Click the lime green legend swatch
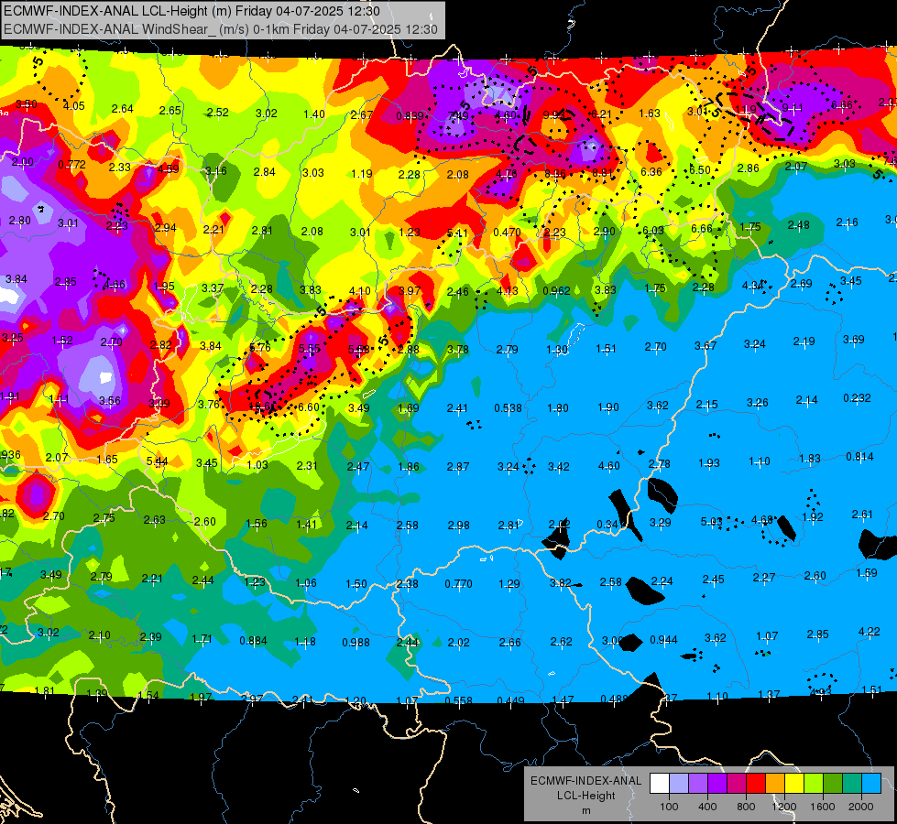The width and height of the screenshot is (897, 824). tap(814, 784)
